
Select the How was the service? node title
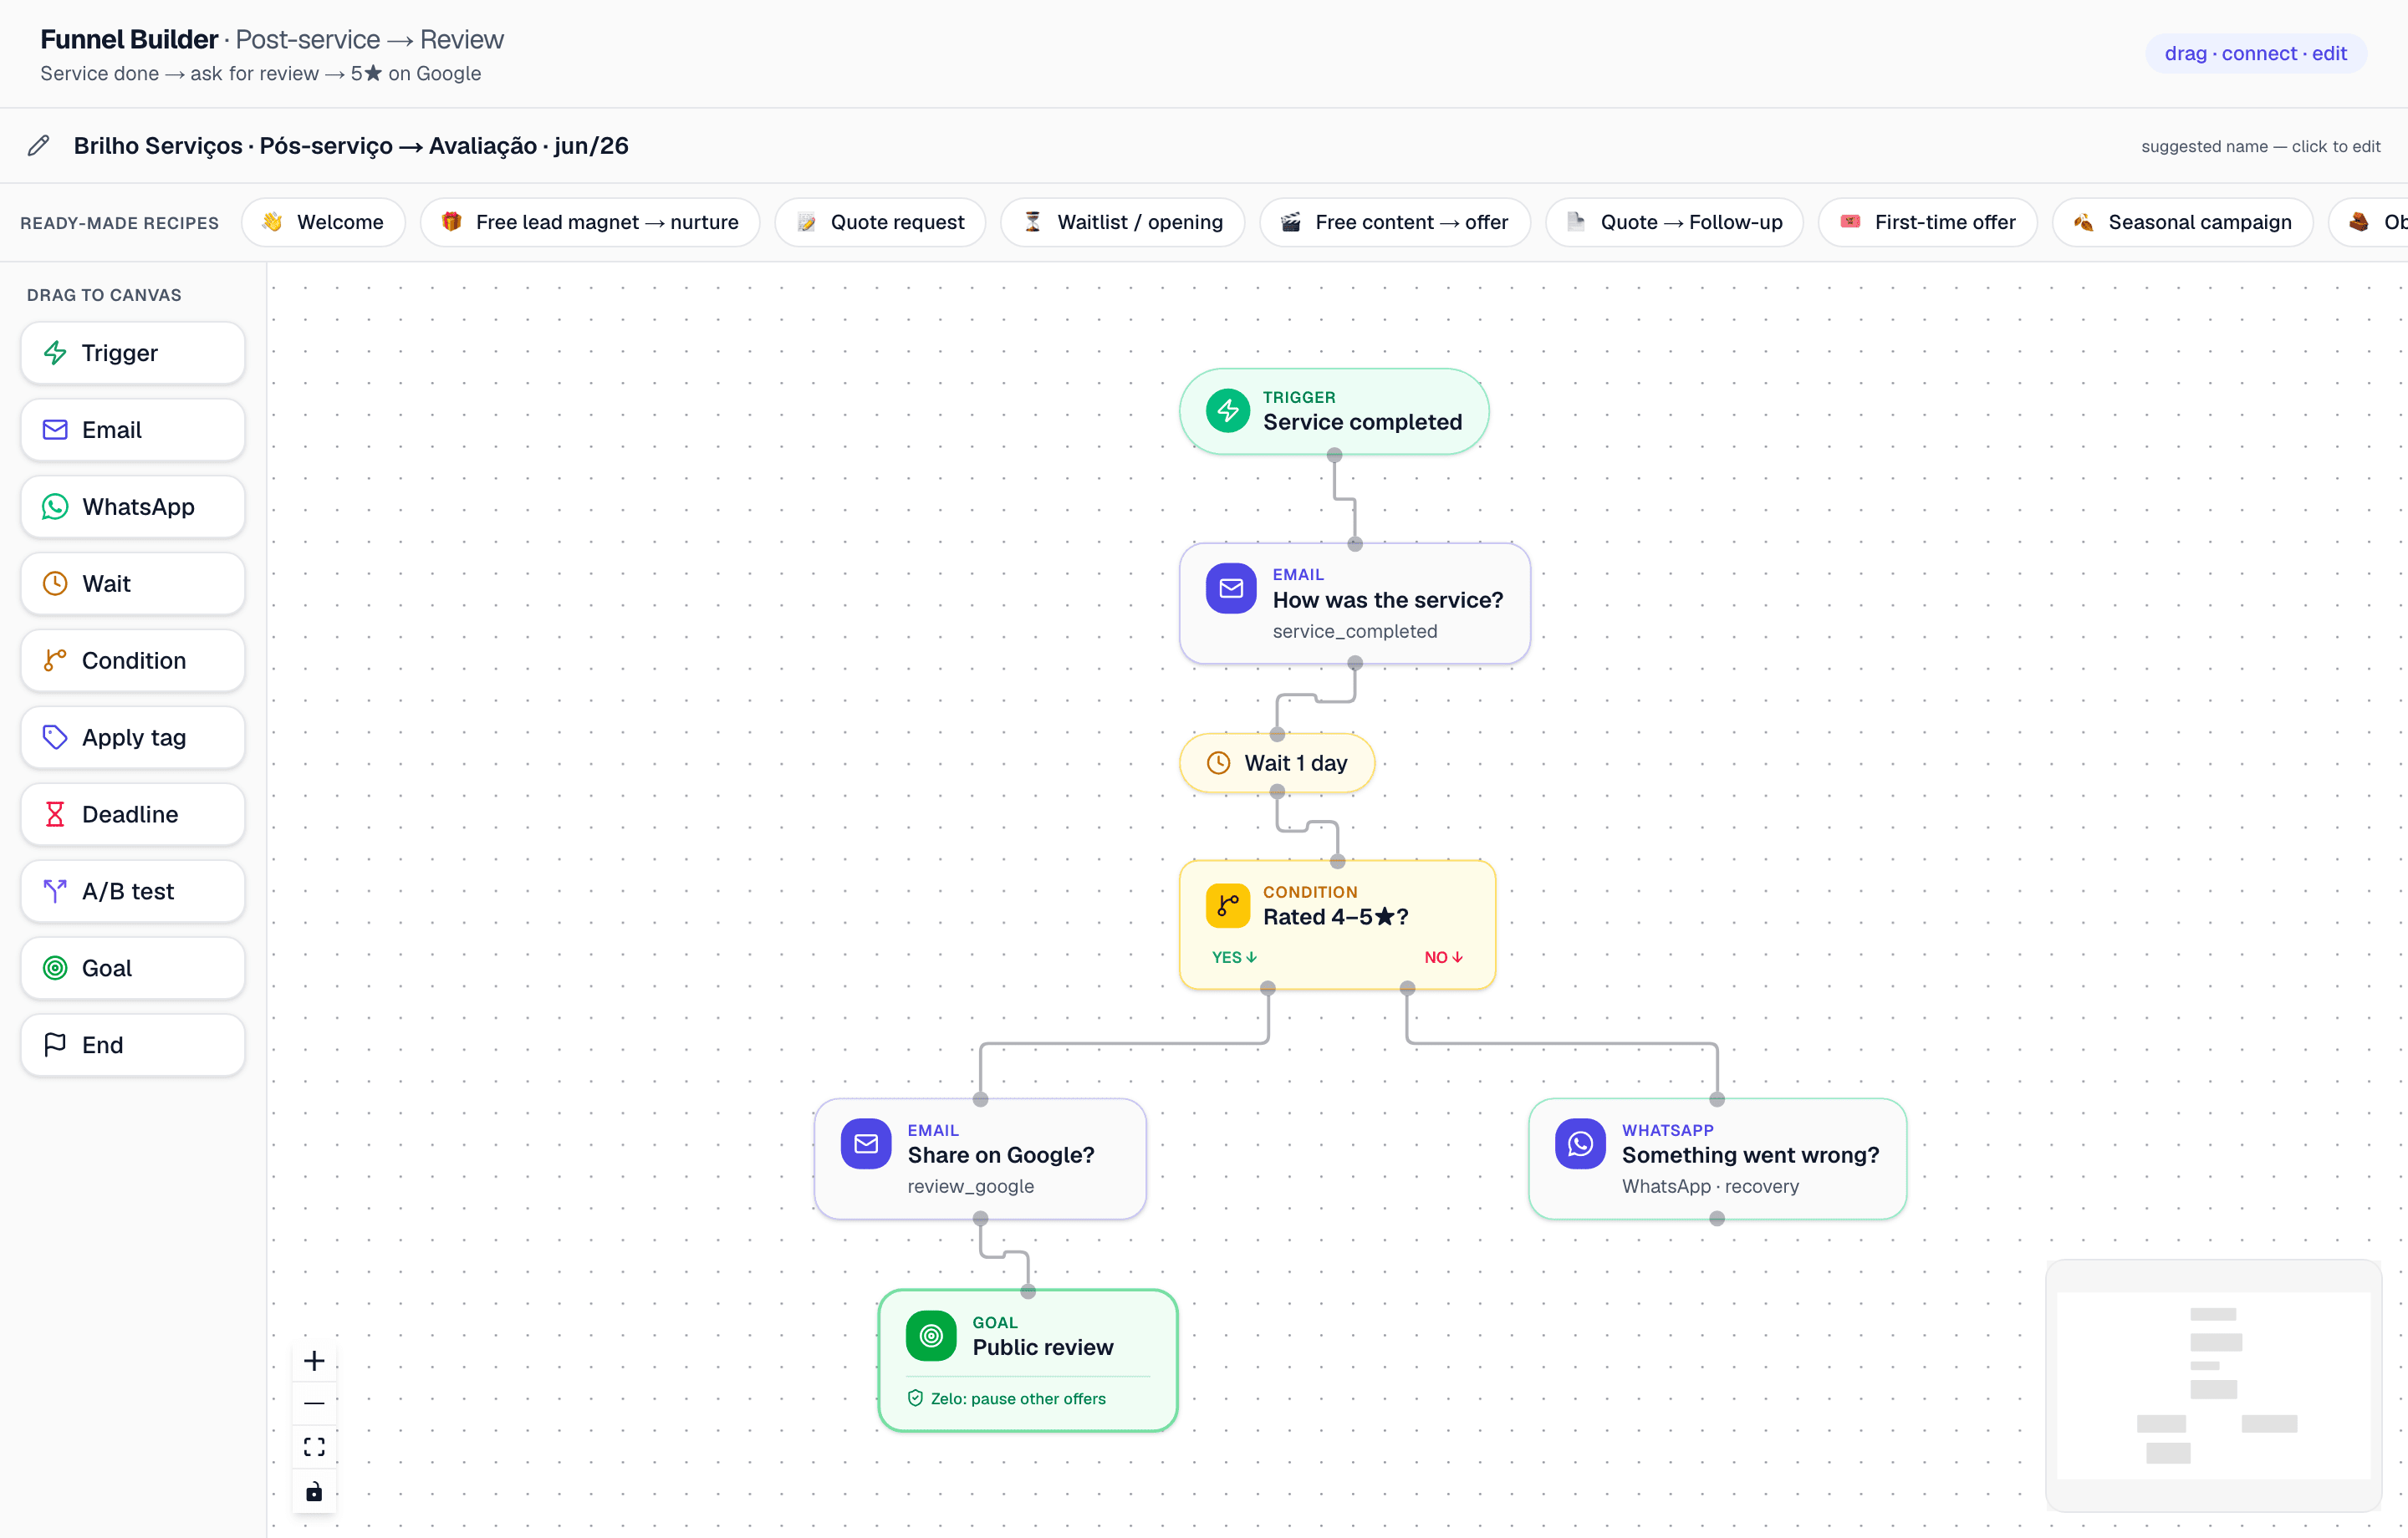click(1388, 600)
